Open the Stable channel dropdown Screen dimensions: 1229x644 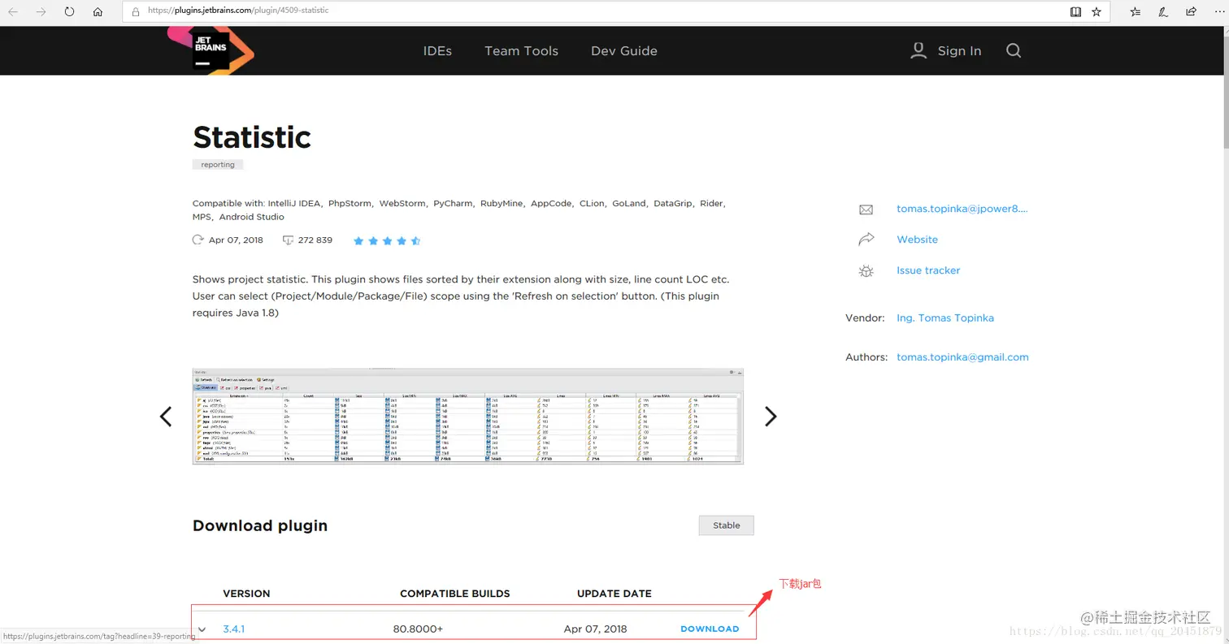point(726,525)
